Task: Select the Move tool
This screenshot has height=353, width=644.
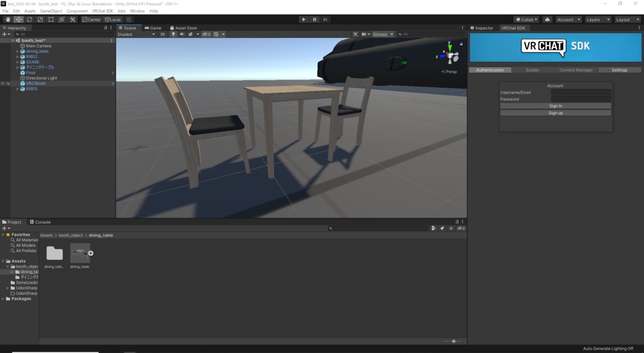Action: click(x=18, y=19)
